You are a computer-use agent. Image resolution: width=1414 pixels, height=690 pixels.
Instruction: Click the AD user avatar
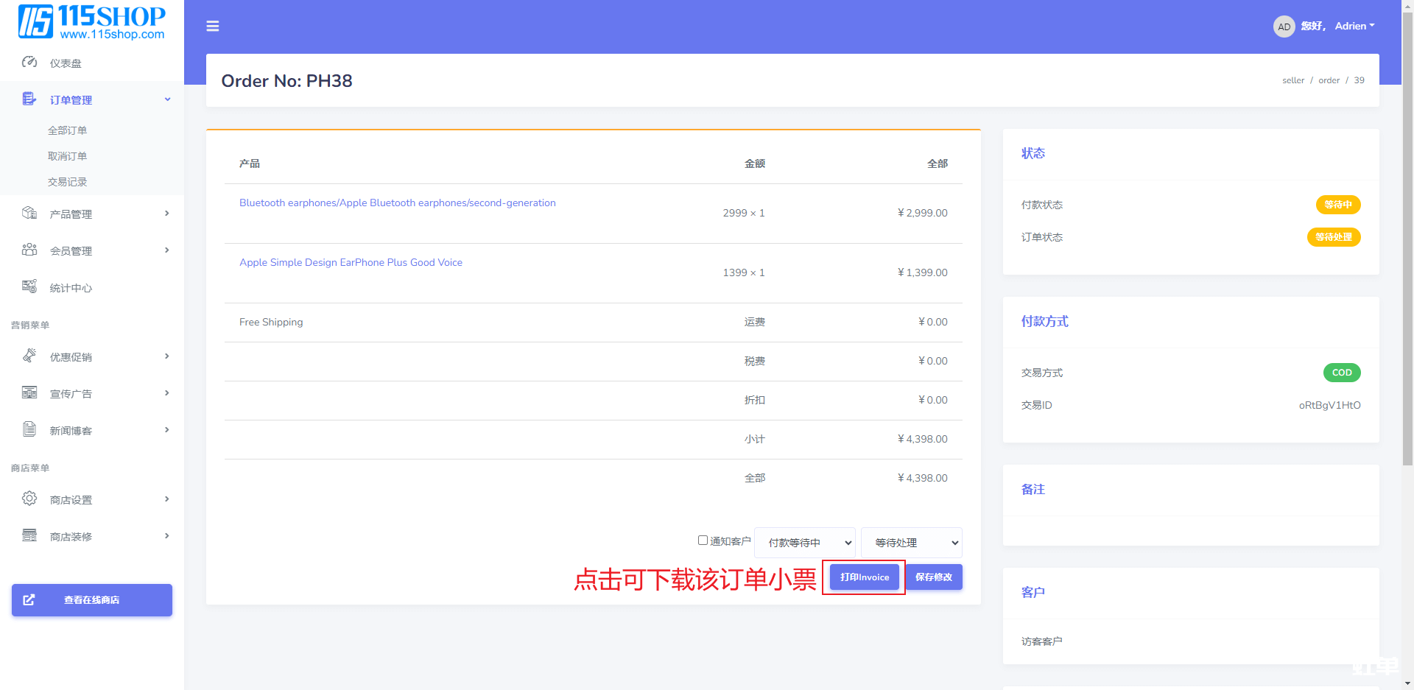1284,27
